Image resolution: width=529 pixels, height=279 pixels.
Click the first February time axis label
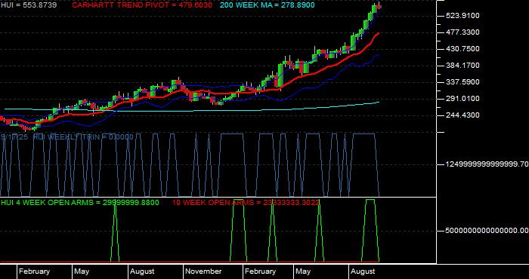point(34,271)
